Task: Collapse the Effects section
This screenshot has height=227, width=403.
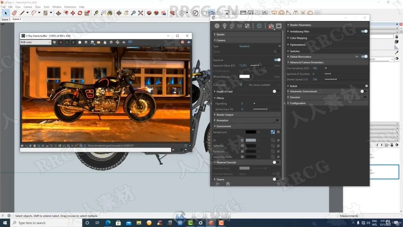Action: [247, 98]
